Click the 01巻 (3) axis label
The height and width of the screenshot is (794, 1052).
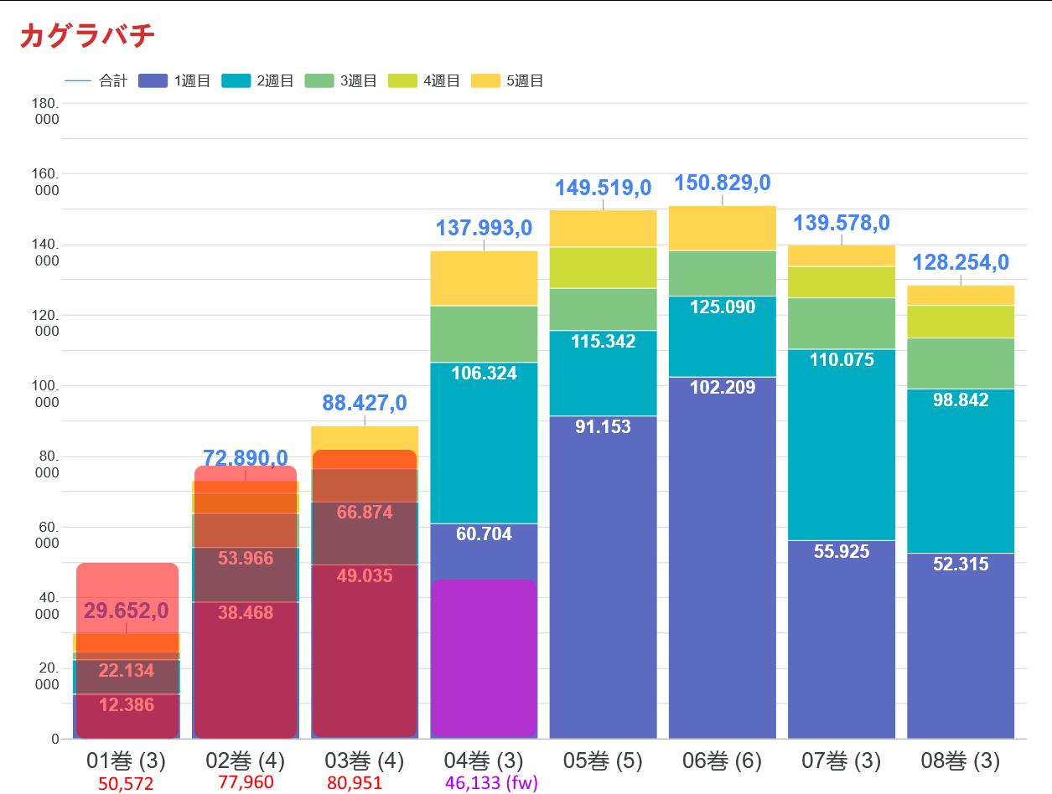[127, 760]
